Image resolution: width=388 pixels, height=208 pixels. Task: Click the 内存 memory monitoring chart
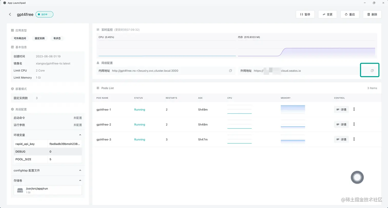point(306,49)
